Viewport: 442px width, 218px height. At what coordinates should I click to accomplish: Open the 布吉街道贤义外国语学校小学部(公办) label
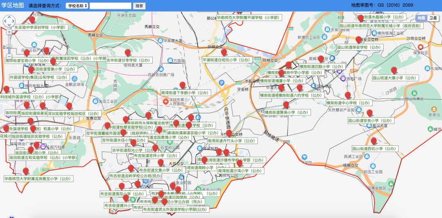(176, 209)
